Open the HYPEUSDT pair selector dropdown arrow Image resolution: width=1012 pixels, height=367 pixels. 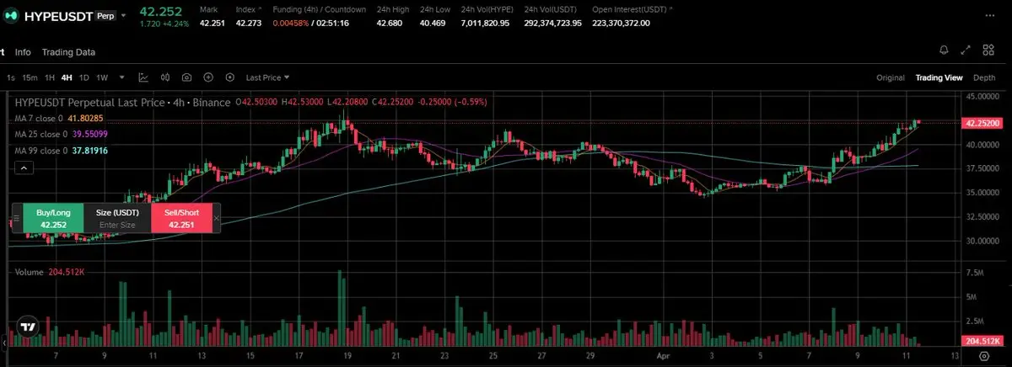125,15
